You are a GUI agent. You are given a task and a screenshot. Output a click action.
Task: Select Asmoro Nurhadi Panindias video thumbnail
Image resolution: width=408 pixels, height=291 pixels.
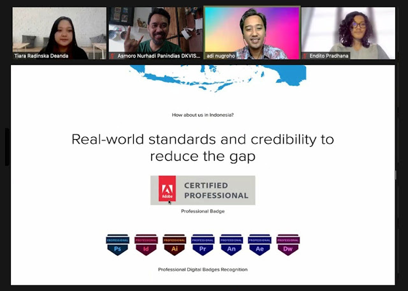156,33
